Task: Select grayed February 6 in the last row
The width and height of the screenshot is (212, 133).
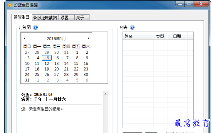Action: tap(87, 80)
